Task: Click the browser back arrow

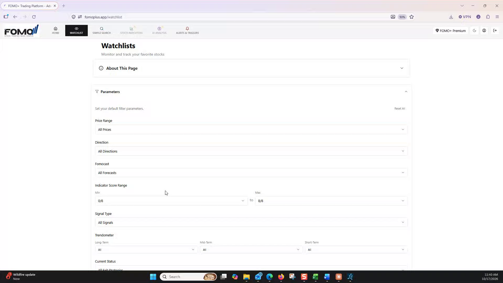Action: [15, 17]
